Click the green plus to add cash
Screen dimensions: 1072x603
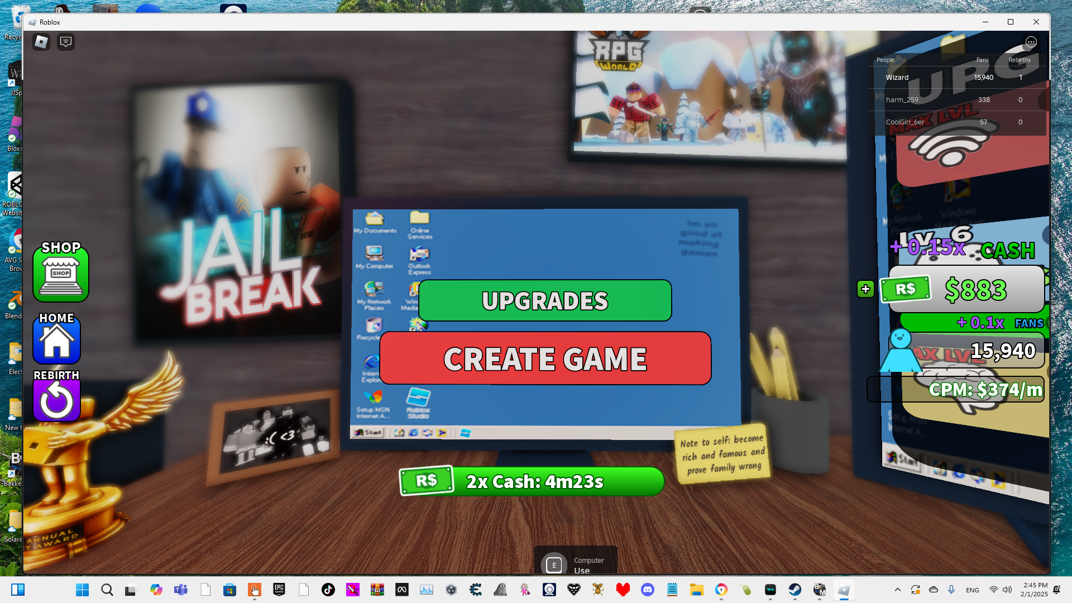click(865, 289)
